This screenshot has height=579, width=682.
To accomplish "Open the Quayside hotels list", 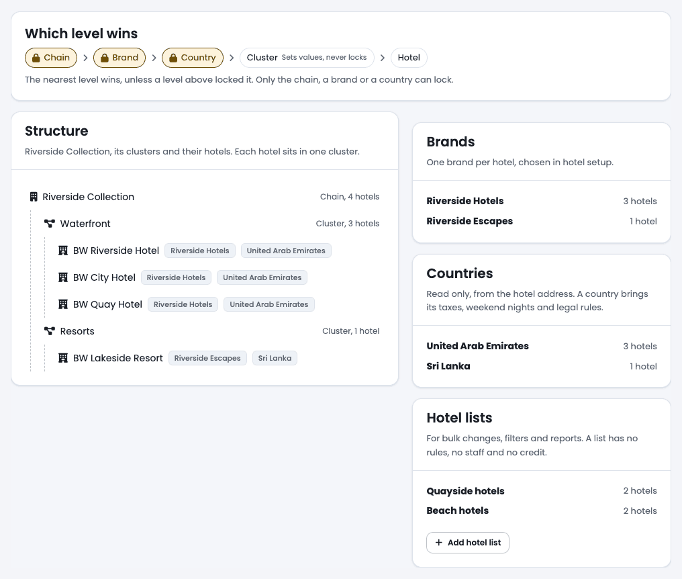I will [x=542, y=491].
